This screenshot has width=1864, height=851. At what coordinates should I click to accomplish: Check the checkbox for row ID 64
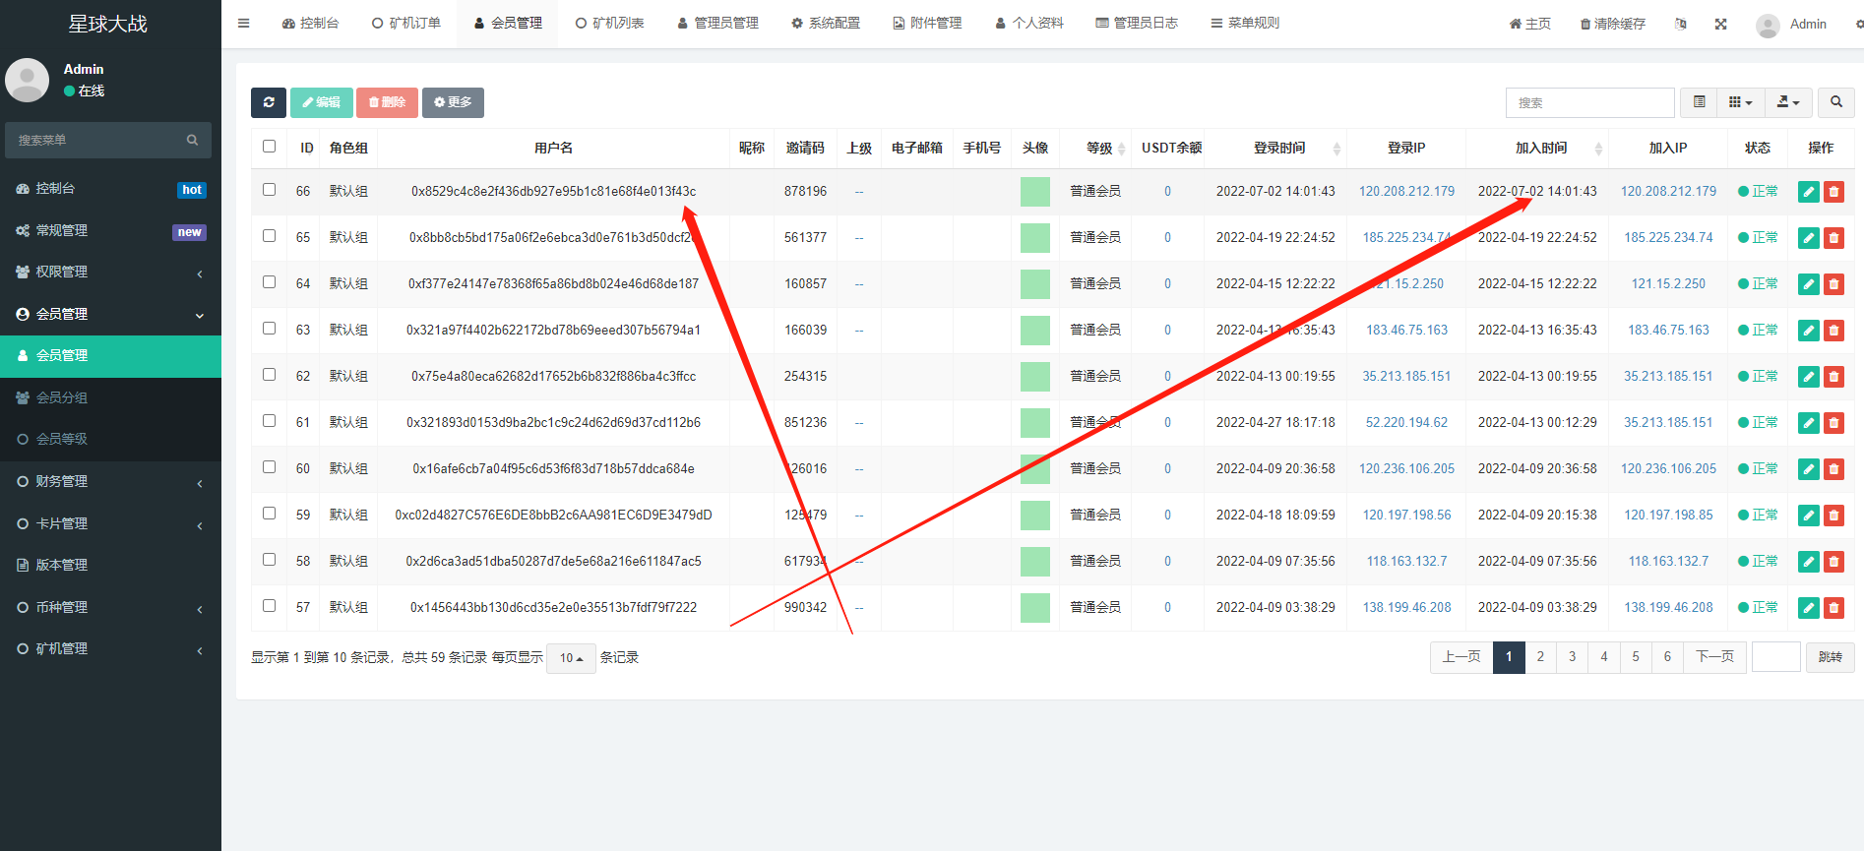pyautogui.click(x=270, y=282)
